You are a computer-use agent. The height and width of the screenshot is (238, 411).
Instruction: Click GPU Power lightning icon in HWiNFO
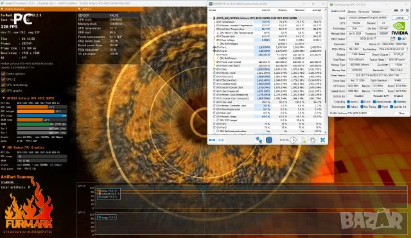pyautogui.click(x=214, y=55)
